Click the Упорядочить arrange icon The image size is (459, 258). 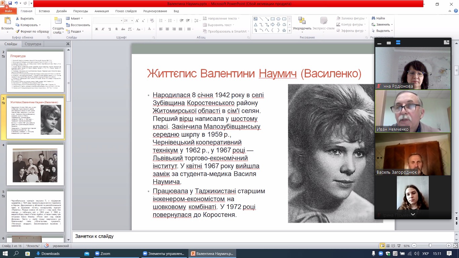point(301,21)
